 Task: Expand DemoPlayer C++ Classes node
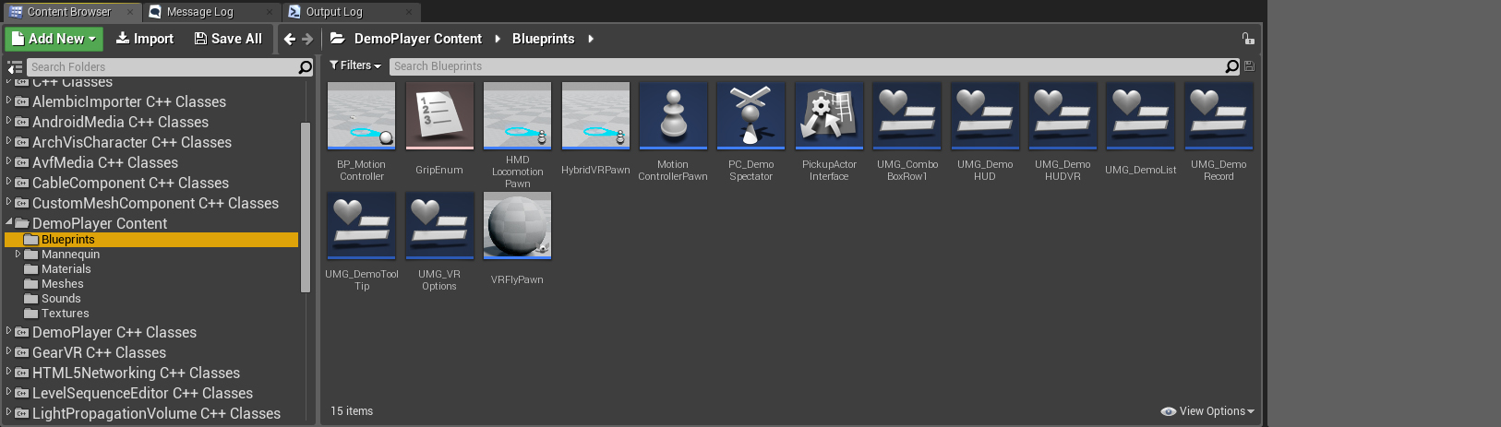pyautogui.click(x=8, y=331)
